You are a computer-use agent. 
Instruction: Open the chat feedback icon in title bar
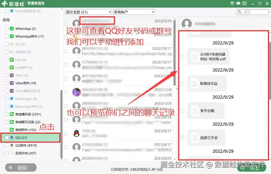[238, 3]
